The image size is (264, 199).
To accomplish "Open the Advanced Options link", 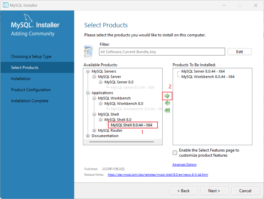I will pyautogui.click(x=184, y=165).
